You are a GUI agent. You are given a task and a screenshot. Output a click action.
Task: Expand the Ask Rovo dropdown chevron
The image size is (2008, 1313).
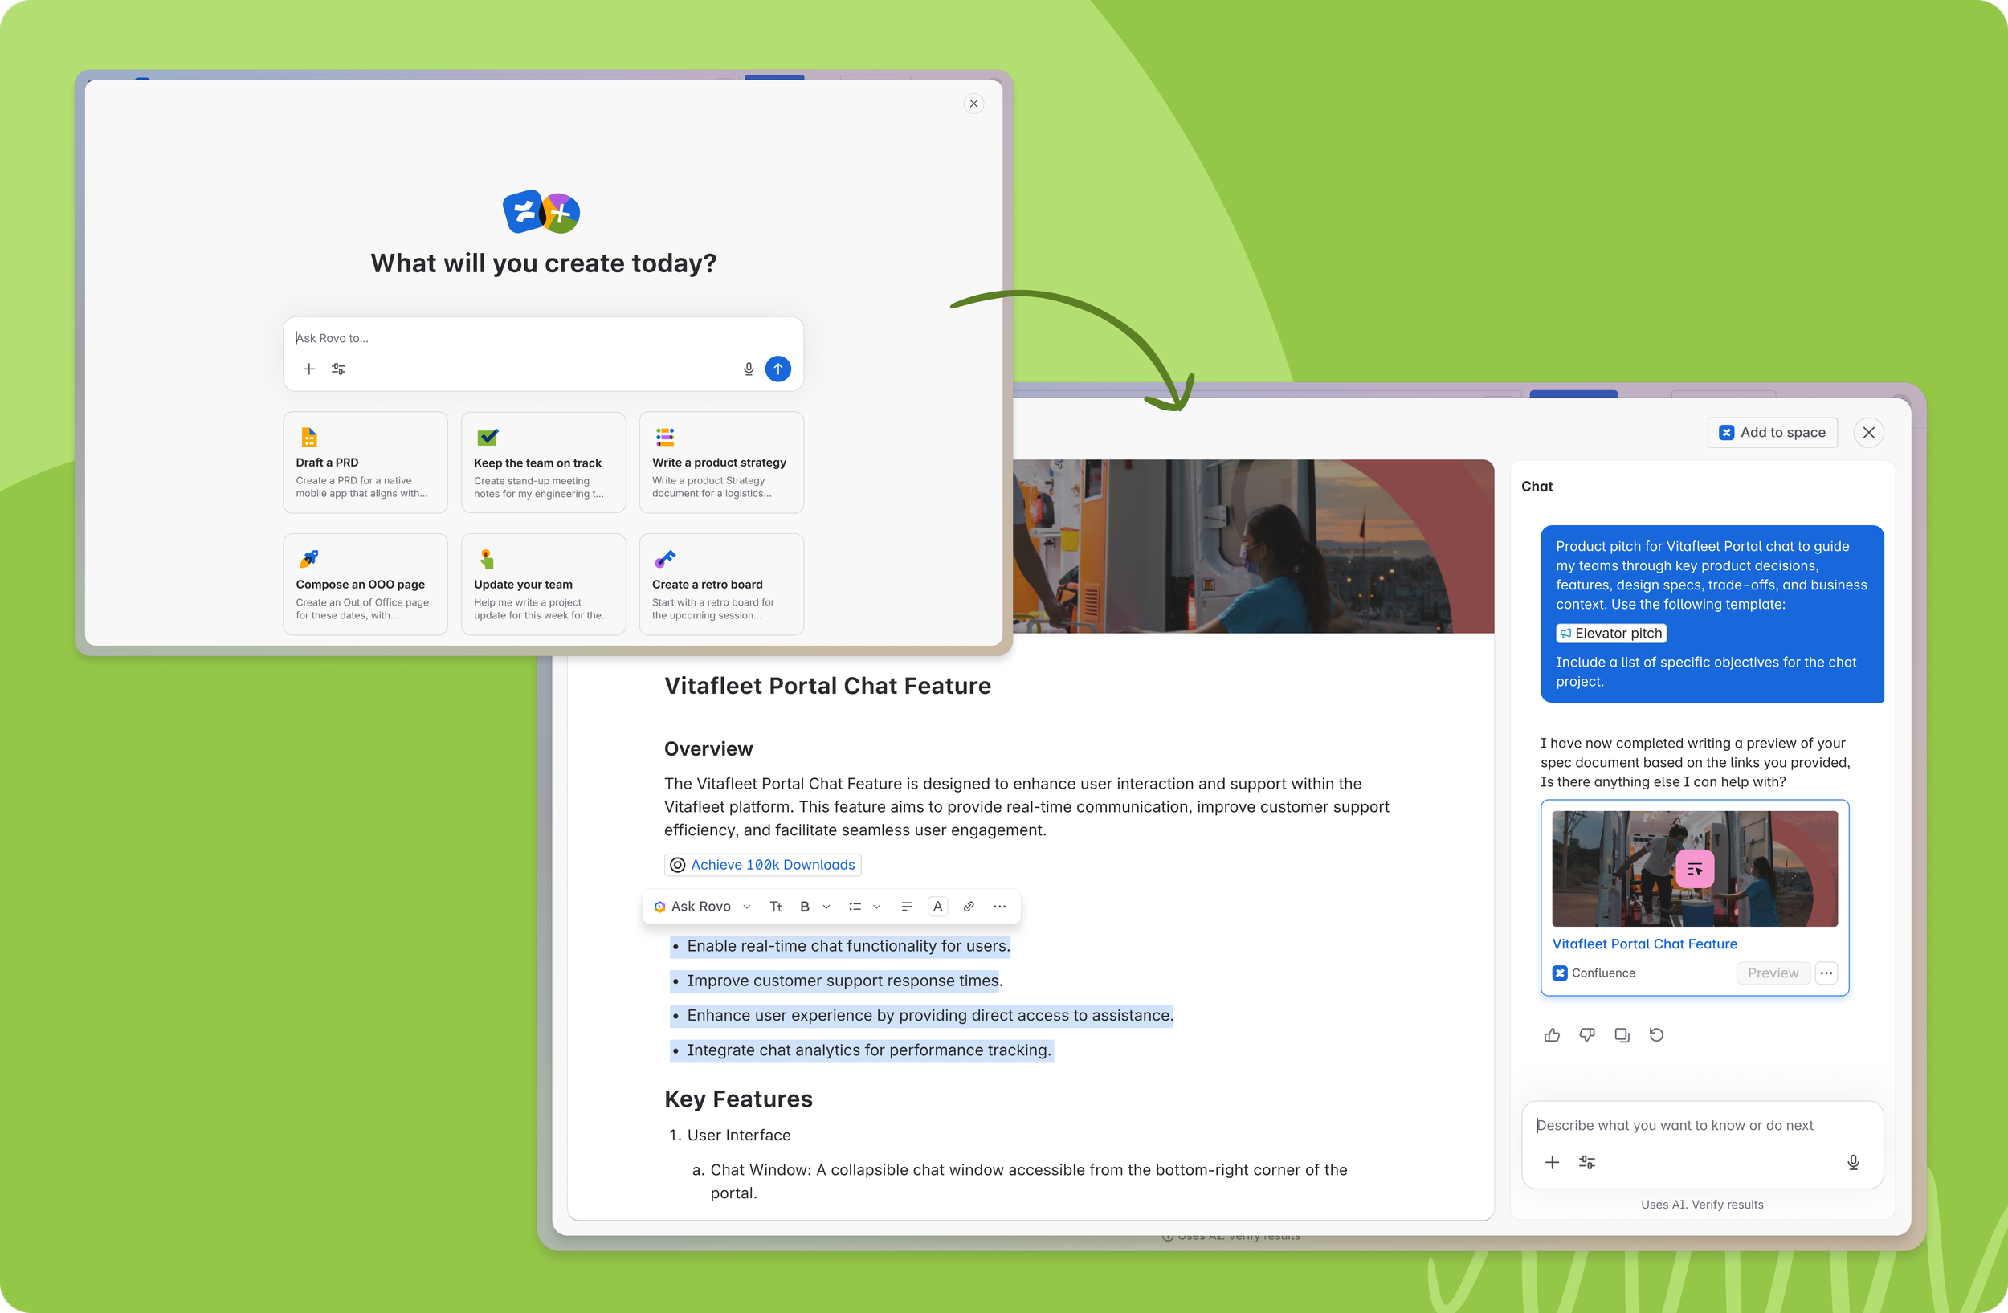coord(747,907)
